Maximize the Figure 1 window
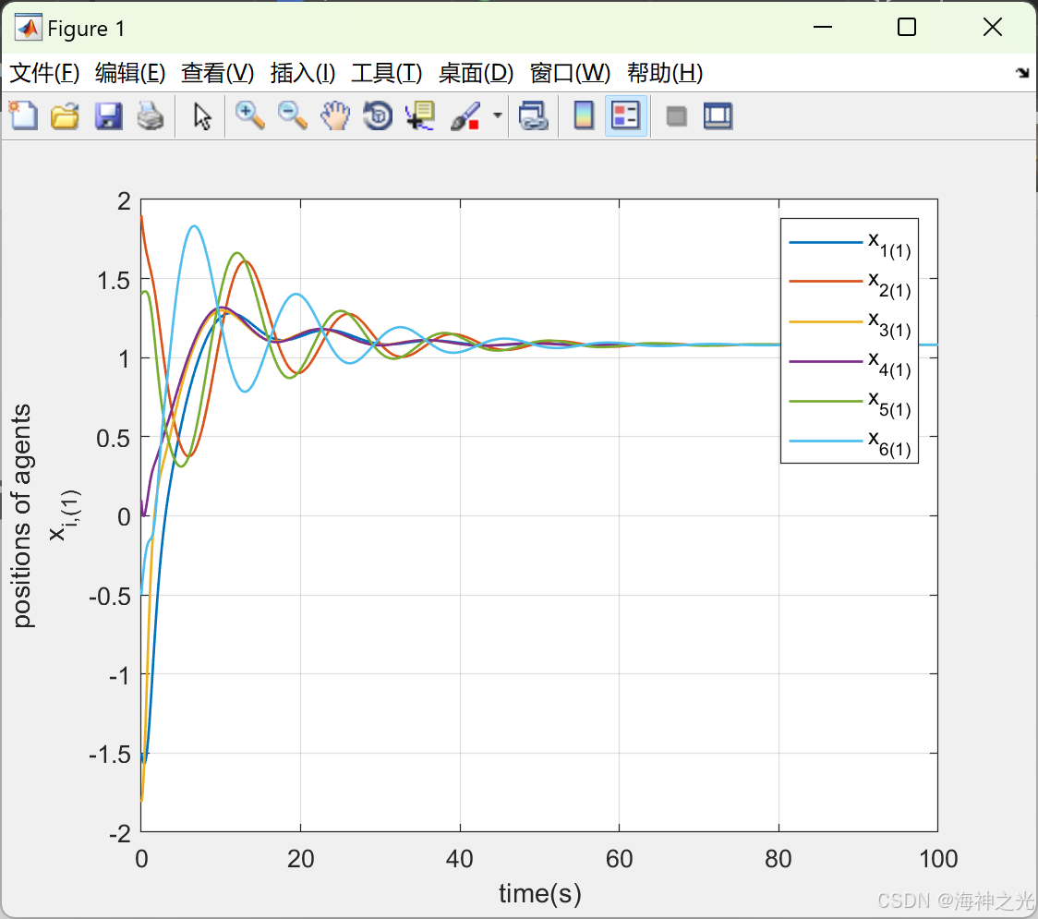This screenshot has width=1038, height=919. point(907,27)
